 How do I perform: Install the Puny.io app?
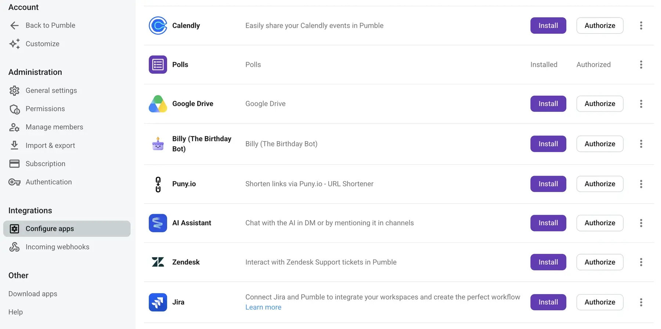[548, 184]
